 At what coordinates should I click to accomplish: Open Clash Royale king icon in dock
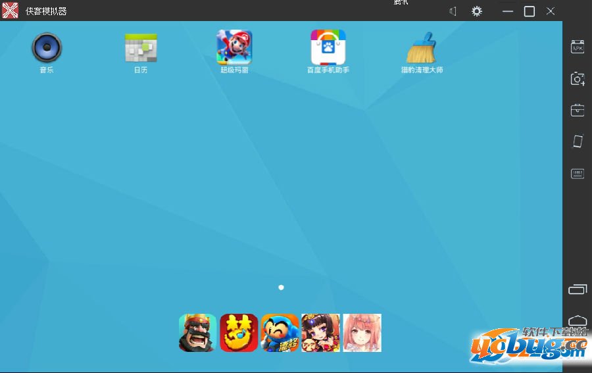coord(197,333)
